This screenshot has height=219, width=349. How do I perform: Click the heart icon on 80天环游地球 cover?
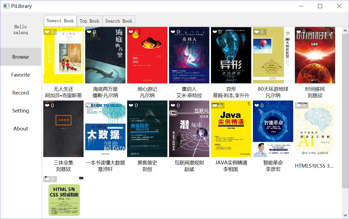point(257,32)
